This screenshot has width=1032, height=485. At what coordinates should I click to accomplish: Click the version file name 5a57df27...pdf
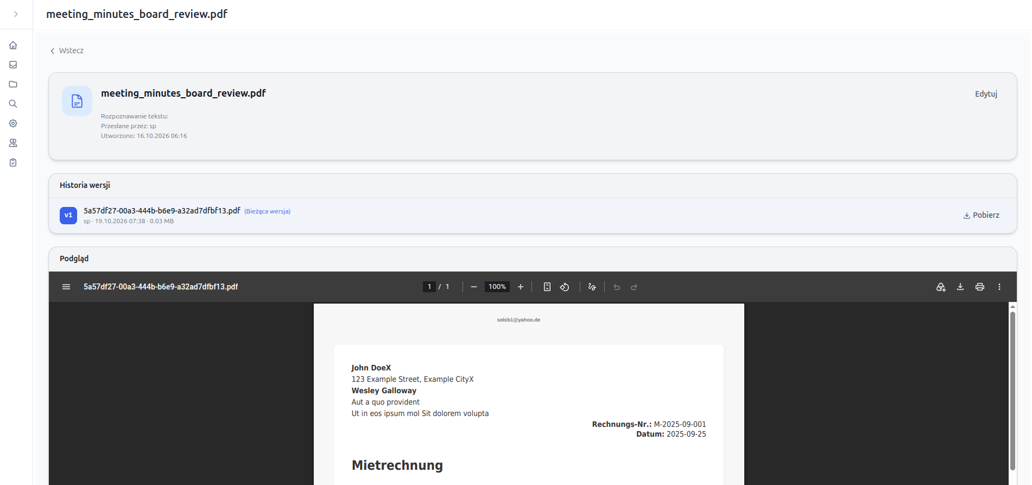[x=162, y=211]
